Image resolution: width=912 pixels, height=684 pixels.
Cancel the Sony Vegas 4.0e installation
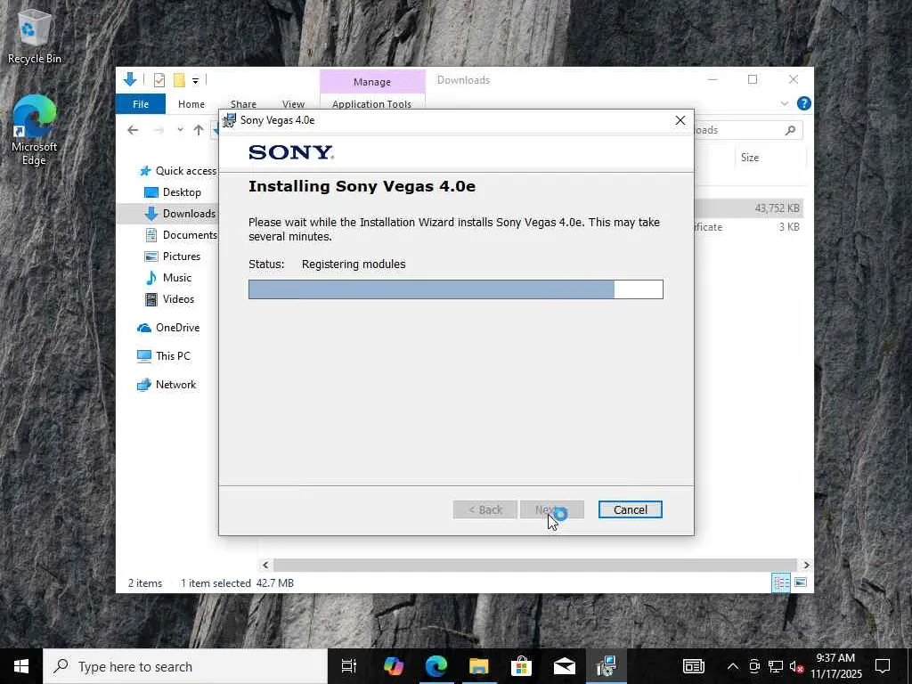click(630, 509)
